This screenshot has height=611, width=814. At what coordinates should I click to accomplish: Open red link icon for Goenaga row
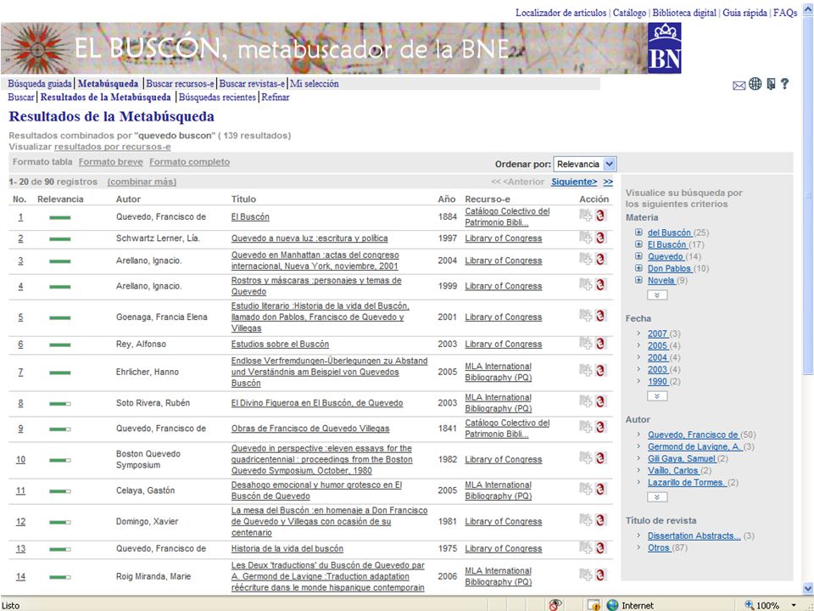coord(600,316)
